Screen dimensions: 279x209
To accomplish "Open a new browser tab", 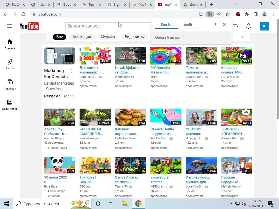I will 211,5.
